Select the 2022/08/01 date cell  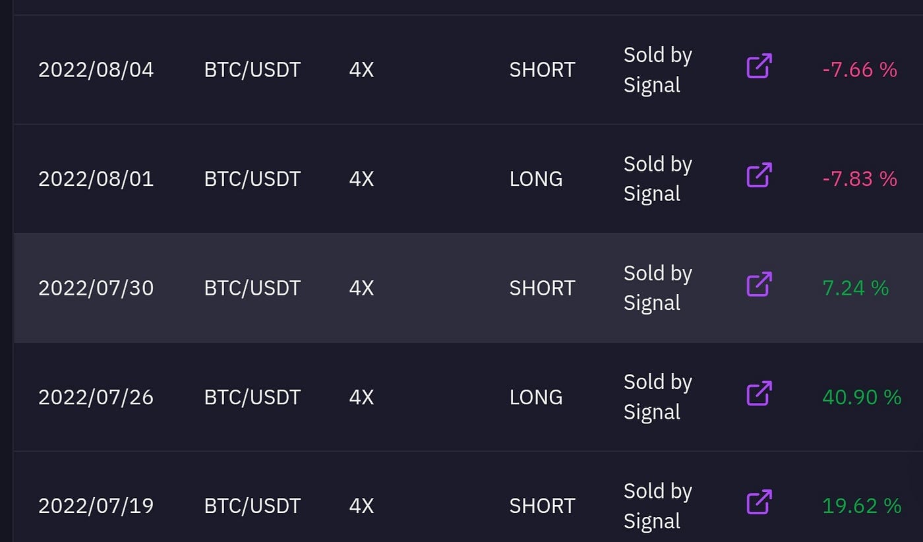pyautogui.click(x=96, y=179)
